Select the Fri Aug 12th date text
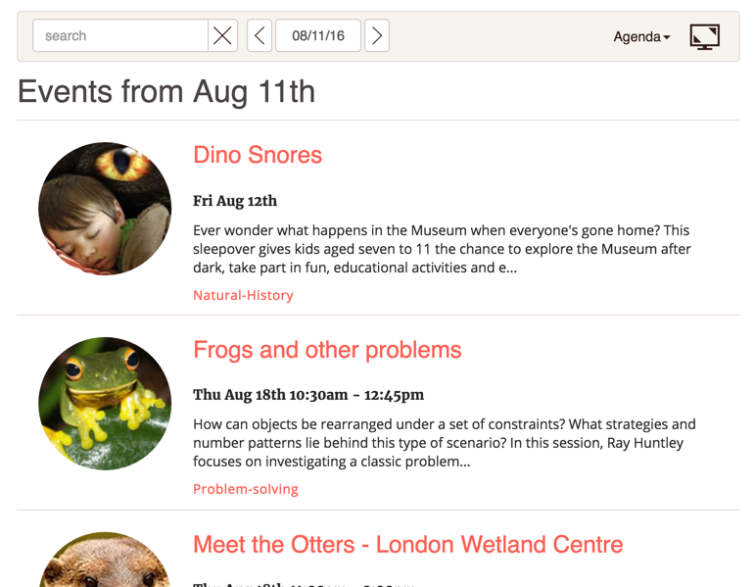This screenshot has width=755, height=587. coord(235,201)
